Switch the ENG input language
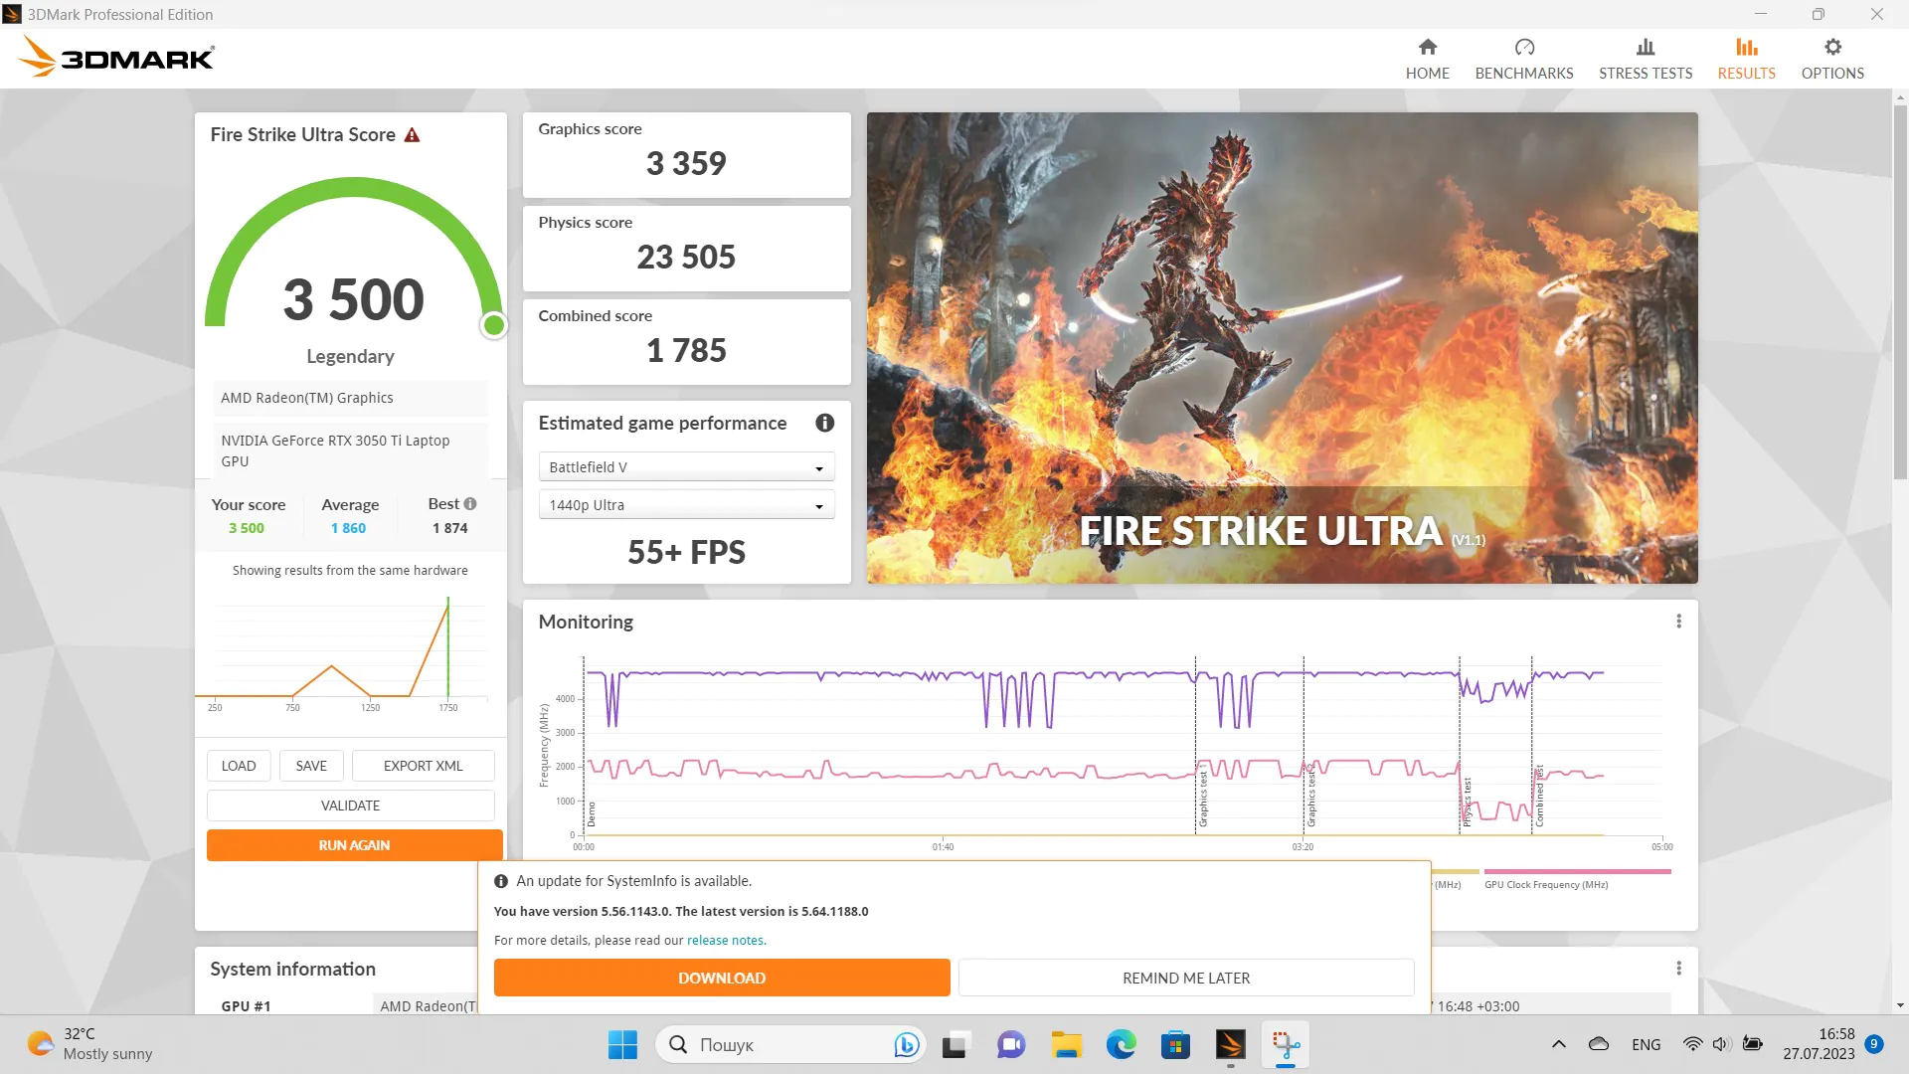This screenshot has width=1909, height=1074. pyautogui.click(x=1646, y=1044)
